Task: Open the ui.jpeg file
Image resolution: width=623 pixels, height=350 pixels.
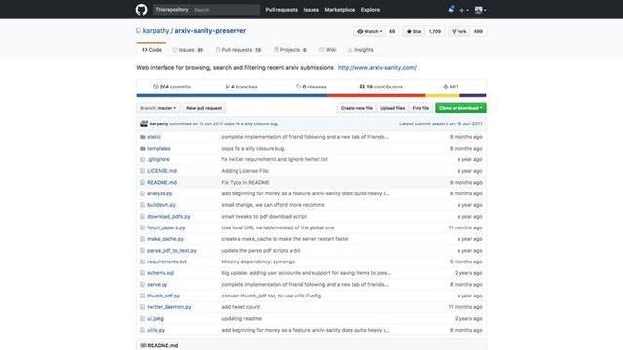Action: click(155, 319)
